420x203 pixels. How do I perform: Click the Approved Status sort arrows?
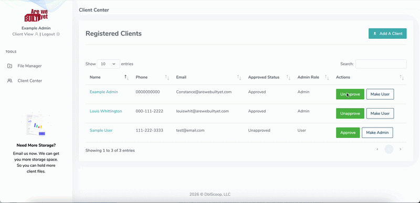pos(288,77)
